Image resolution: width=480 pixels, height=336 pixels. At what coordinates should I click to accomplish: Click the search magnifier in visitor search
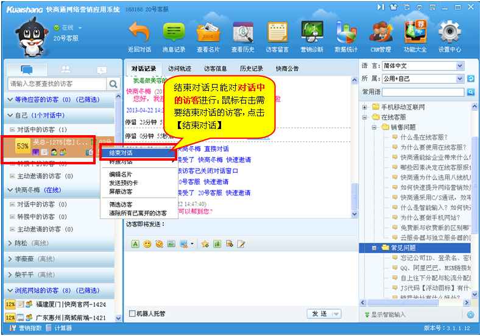(x=113, y=83)
